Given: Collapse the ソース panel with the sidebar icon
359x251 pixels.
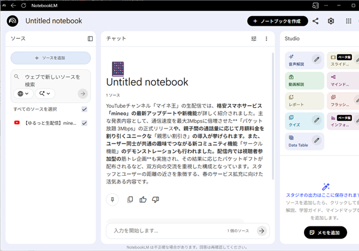Looking at the screenshot, I should coord(90,39).
